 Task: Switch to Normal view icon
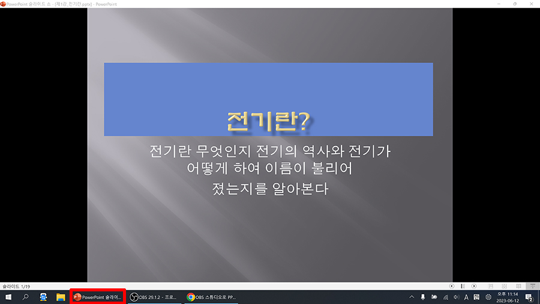(490, 286)
